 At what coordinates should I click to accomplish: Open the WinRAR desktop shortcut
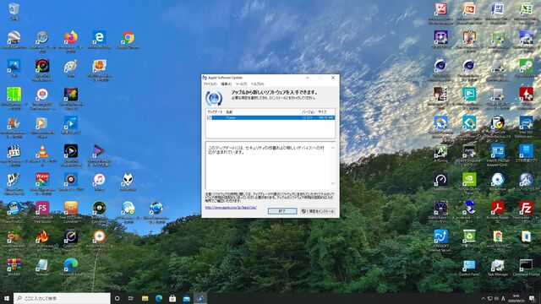click(14, 265)
